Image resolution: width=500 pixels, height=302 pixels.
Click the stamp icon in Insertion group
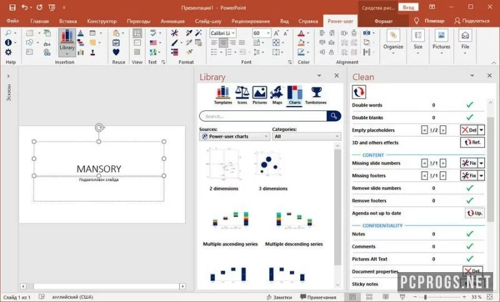coord(92,52)
